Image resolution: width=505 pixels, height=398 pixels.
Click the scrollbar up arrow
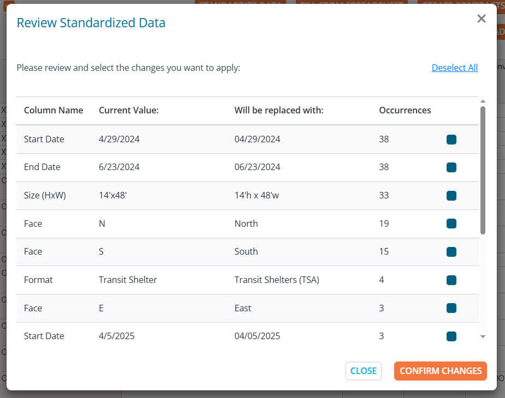click(x=482, y=101)
